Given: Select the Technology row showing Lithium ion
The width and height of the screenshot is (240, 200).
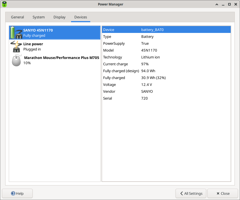Looking at the screenshot, I should pyautogui.click(x=166, y=57).
